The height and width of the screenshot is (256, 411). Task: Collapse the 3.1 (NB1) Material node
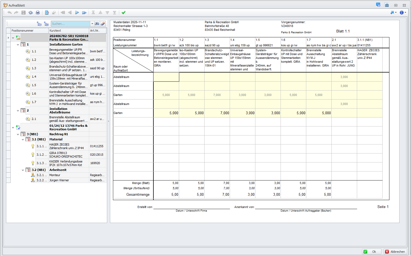pos(23,139)
